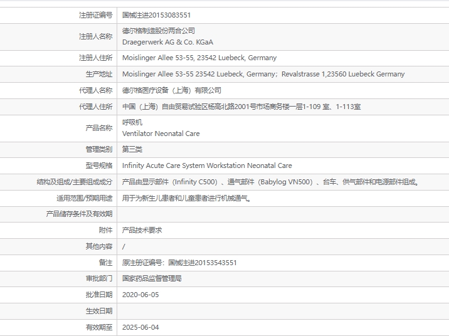449x336 pixels.
Task: Click the 注册证编号 row label
Action: [96, 15]
